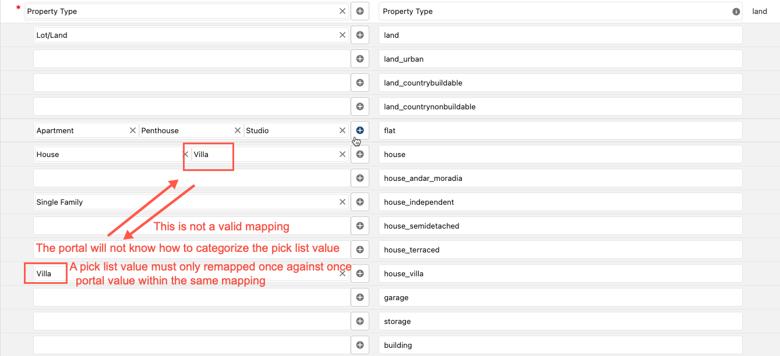Clear the House value with its X
The height and width of the screenshot is (356, 780).
[x=185, y=154]
